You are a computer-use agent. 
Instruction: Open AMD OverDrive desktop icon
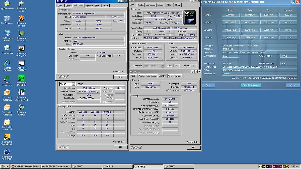[7, 78]
